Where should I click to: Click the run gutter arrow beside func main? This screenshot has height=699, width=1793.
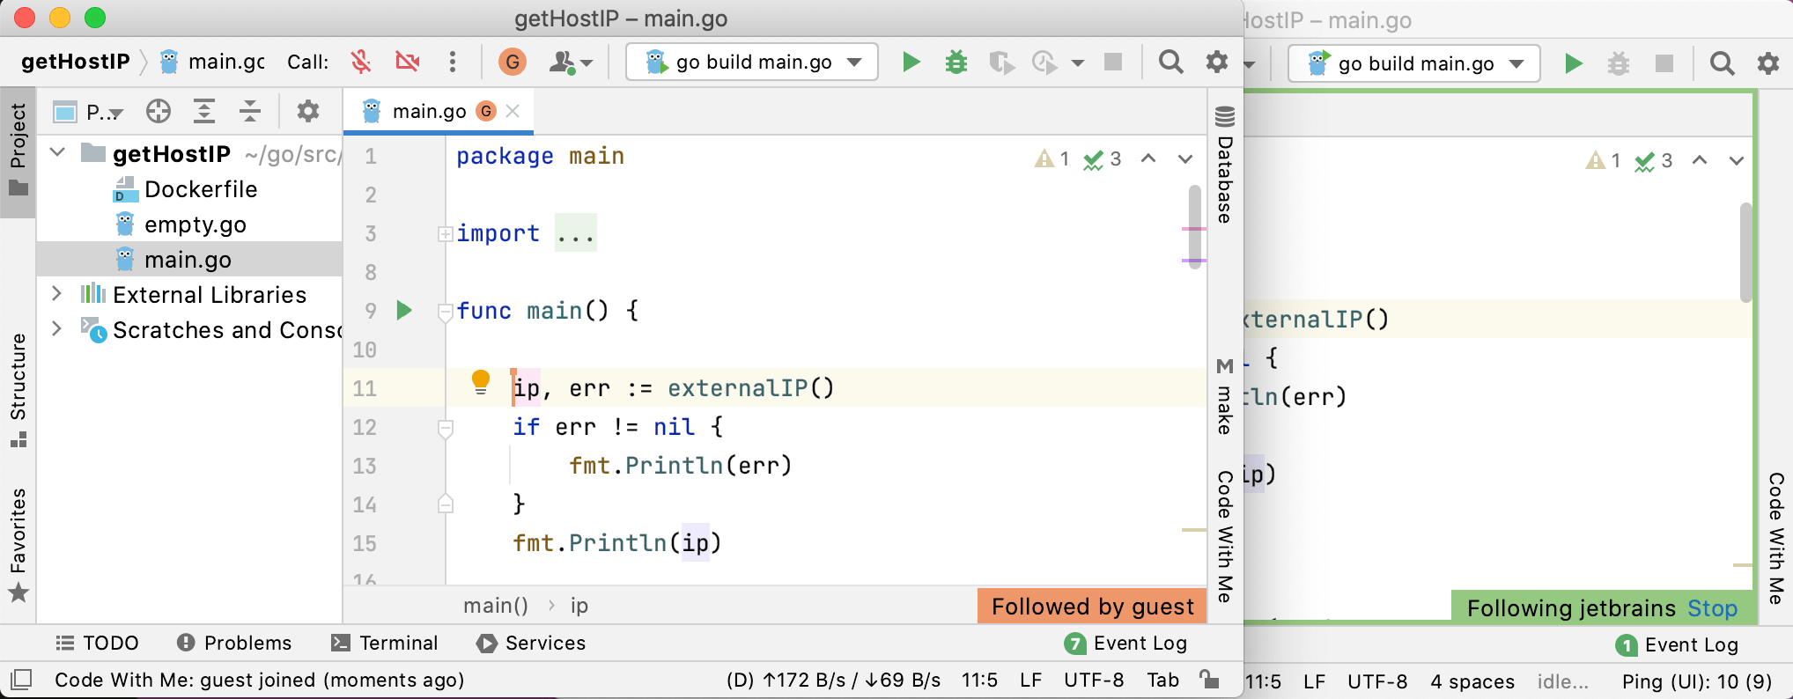click(x=404, y=310)
